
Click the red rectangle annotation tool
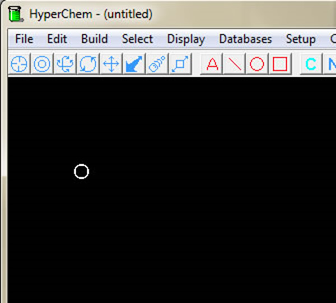point(280,64)
